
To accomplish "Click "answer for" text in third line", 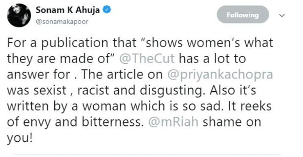I will (38, 75).
